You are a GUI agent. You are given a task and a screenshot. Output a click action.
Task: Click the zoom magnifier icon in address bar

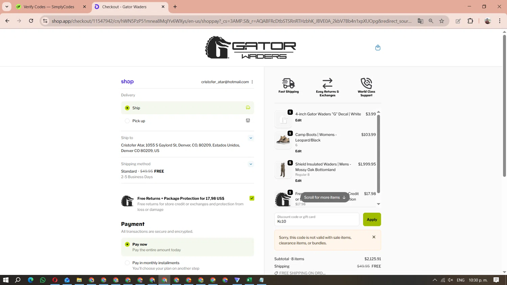[x=431, y=21]
